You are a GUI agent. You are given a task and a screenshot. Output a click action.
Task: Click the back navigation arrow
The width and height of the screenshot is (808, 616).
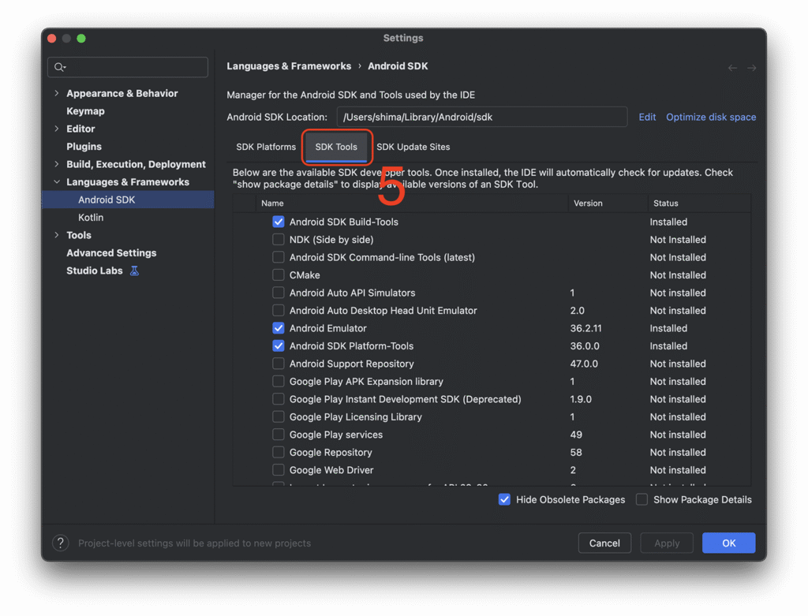tap(732, 68)
